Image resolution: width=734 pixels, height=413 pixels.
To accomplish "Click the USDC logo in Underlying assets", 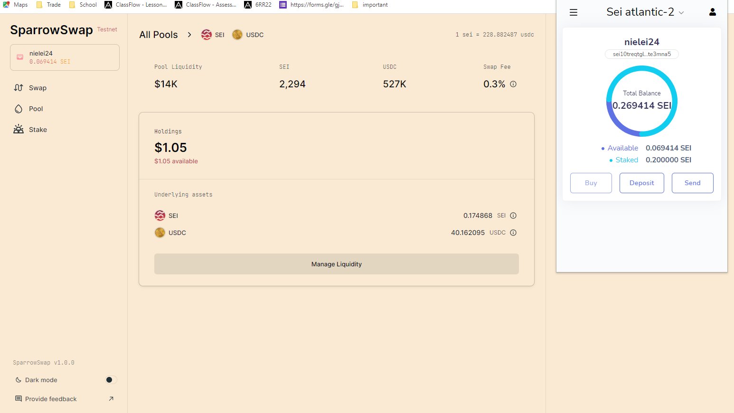I will (160, 233).
